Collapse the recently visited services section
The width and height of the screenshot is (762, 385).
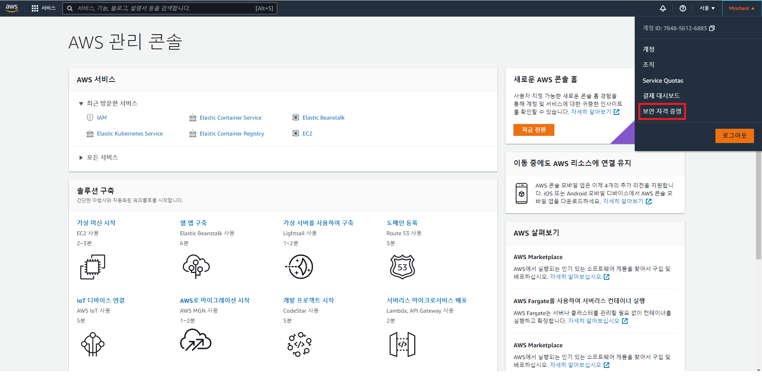coord(81,103)
